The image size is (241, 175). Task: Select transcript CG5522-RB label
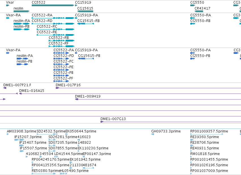(59, 38)
